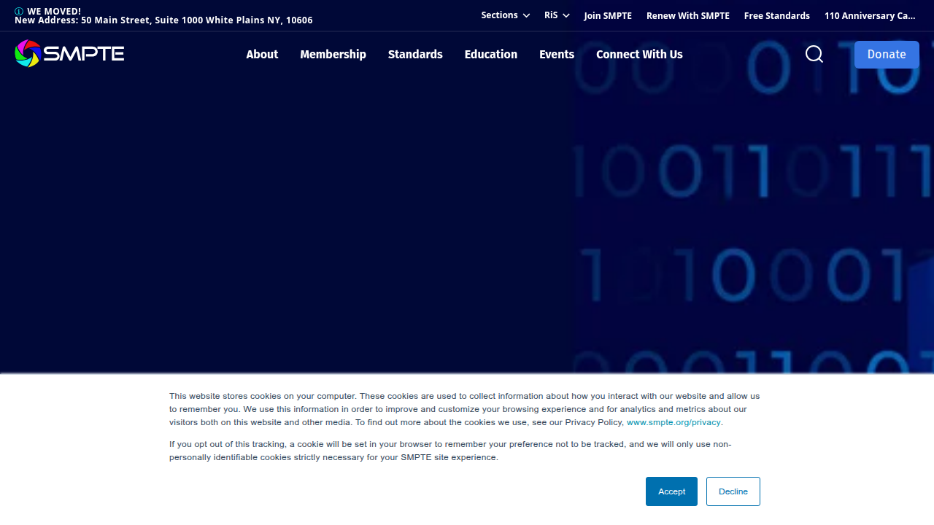Accept the cookie notice
This screenshot has height=525, width=934.
(671, 491)
